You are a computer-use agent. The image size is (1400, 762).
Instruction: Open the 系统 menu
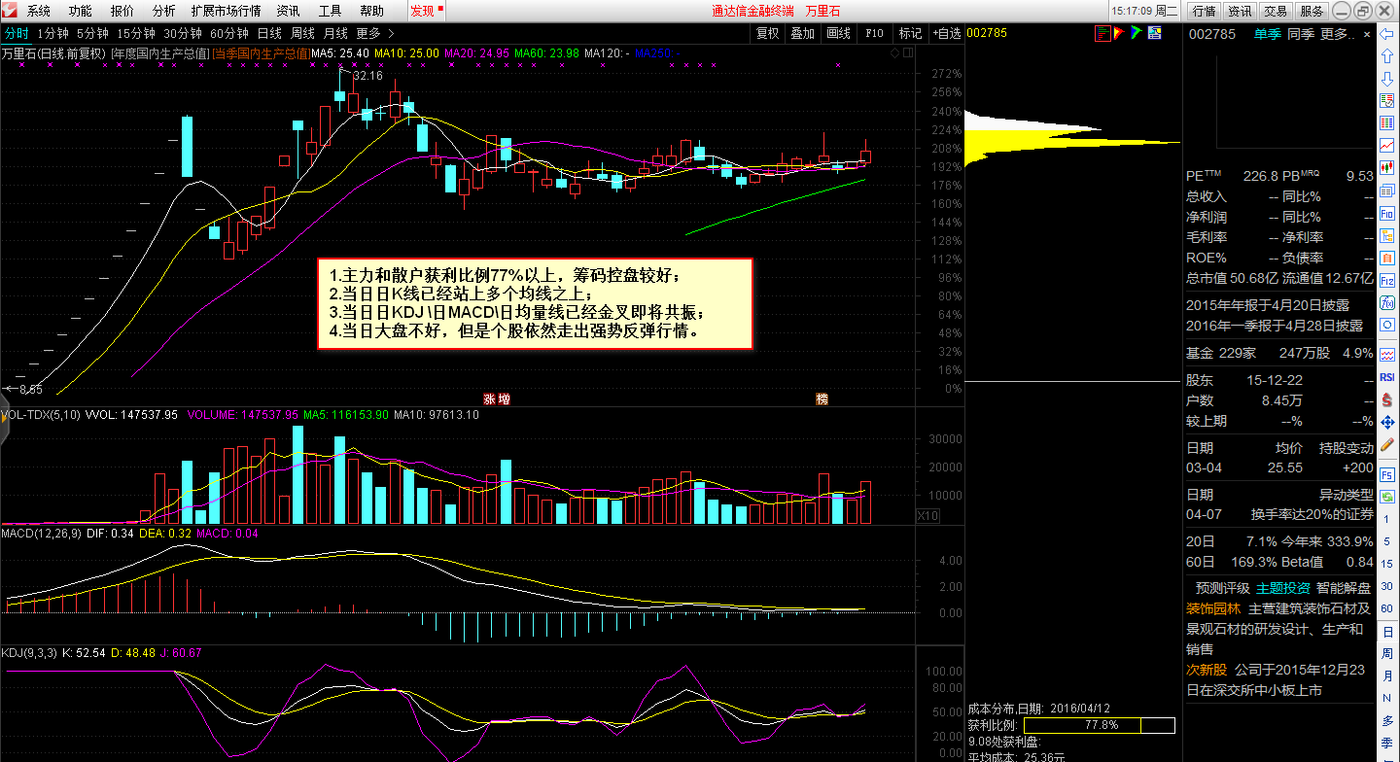pyautogui.click(x=39, y=11)
